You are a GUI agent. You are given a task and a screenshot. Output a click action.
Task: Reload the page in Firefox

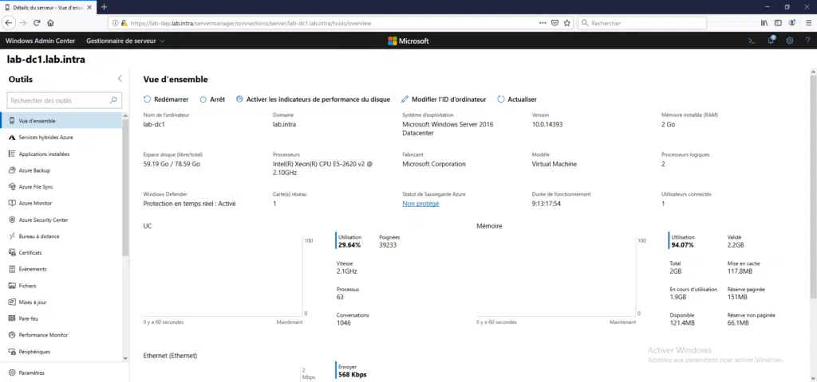coord(37,23)
